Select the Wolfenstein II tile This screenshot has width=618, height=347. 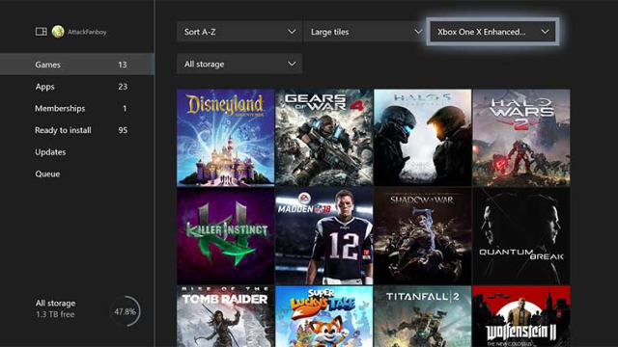[x=521, y=316]
